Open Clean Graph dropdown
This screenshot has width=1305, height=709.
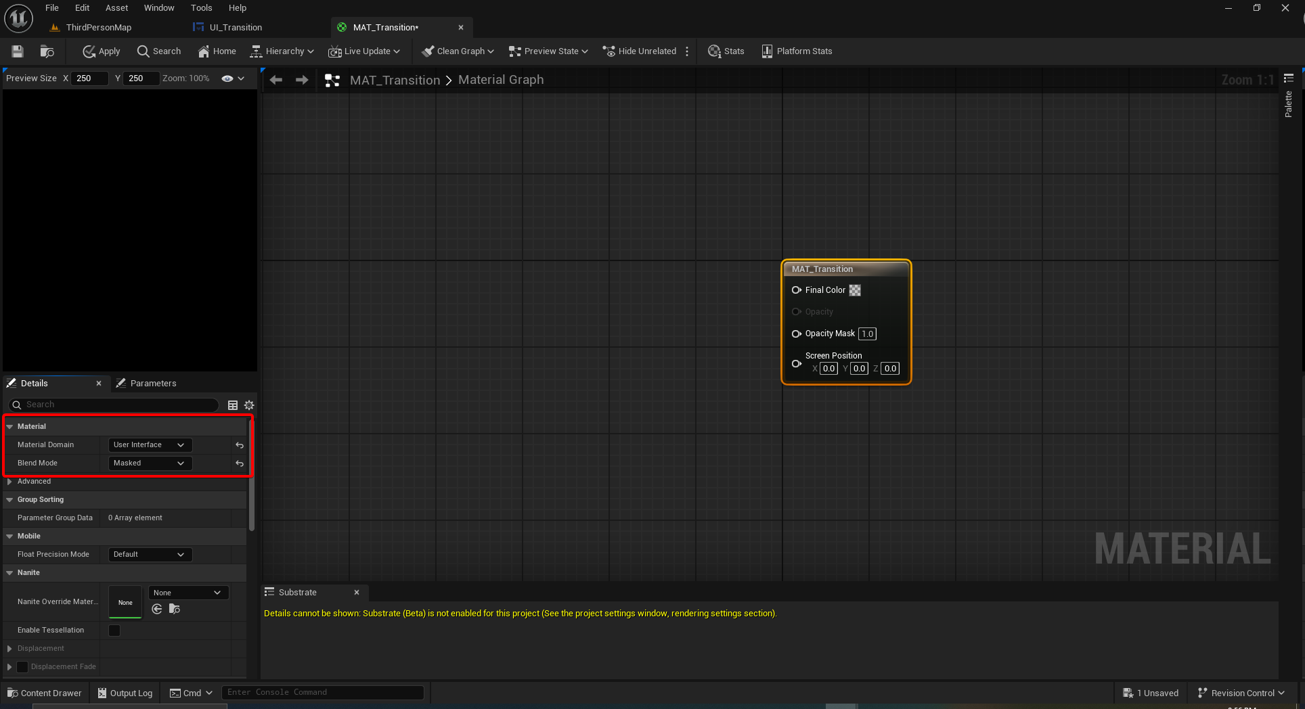point(458,51)
